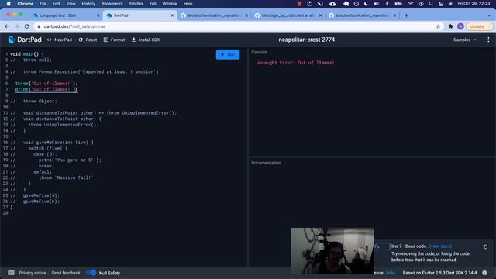Open the History menu
This screenshot has height=279, width=496.
[x=88, y=4]
